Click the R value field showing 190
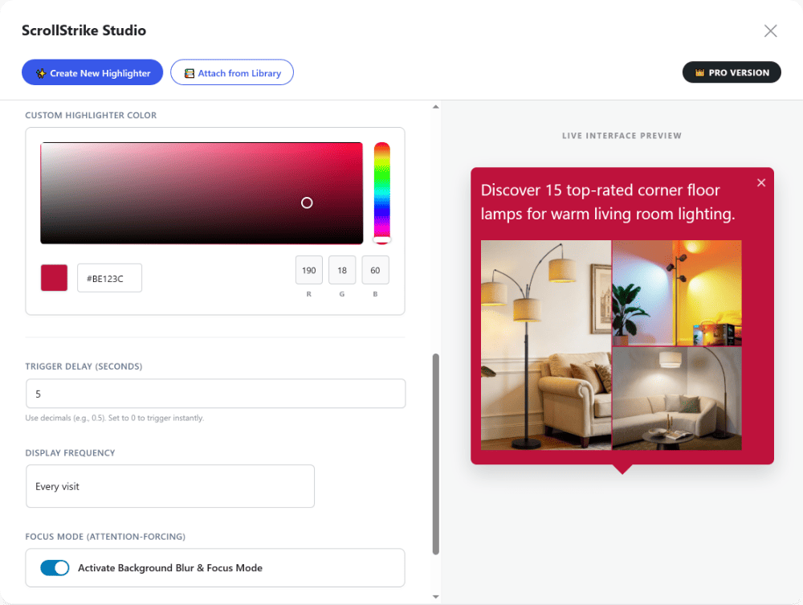The height and width of the screenshot is (605, 803). tap(309, 270)
